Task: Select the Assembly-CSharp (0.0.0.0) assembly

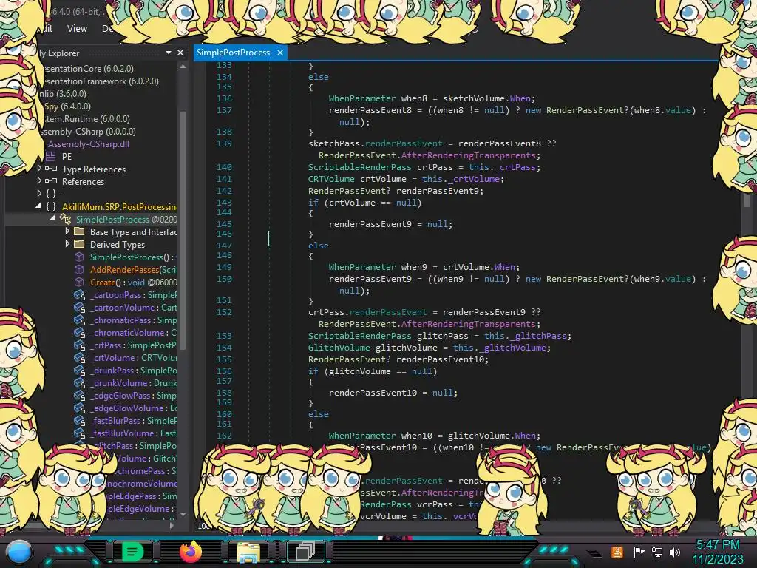Action: coord(89,132)
